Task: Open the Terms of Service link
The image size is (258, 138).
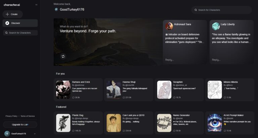Action: (x=28, y=116)
